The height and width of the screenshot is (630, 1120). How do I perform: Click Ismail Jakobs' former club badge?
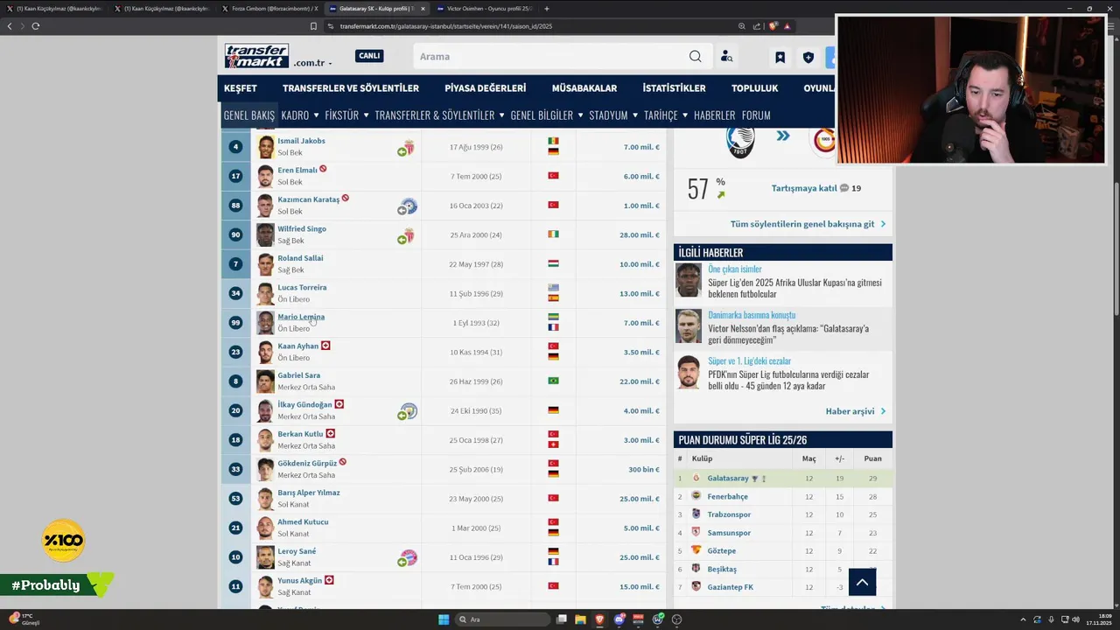pos(407,148)
